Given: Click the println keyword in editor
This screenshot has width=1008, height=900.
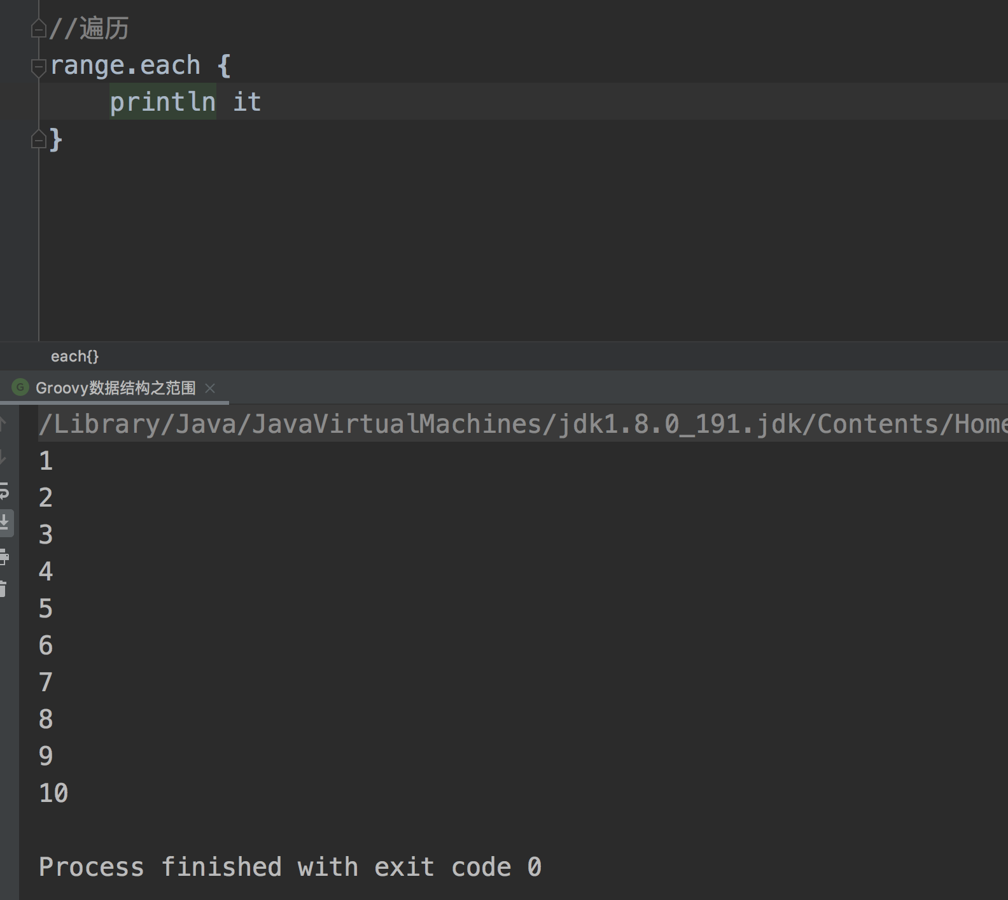Looking at the screenshot, I should tap(163, 102).
